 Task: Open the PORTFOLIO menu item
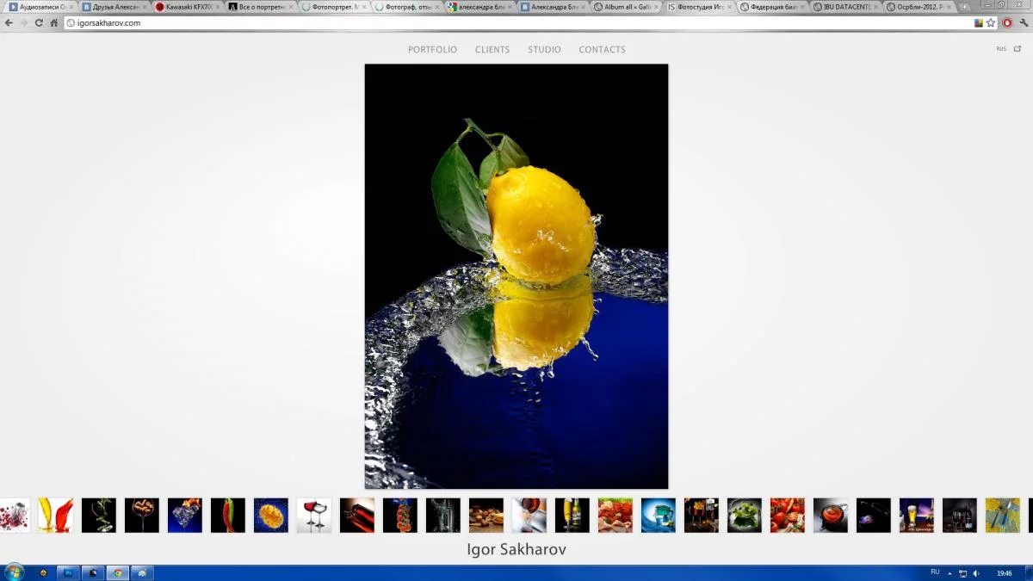point(432,50)
